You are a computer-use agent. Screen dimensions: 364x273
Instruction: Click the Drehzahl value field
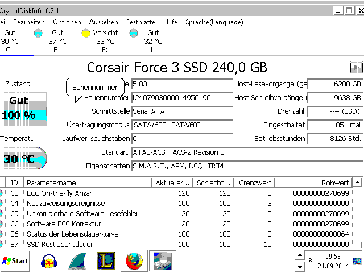[334, 111]
